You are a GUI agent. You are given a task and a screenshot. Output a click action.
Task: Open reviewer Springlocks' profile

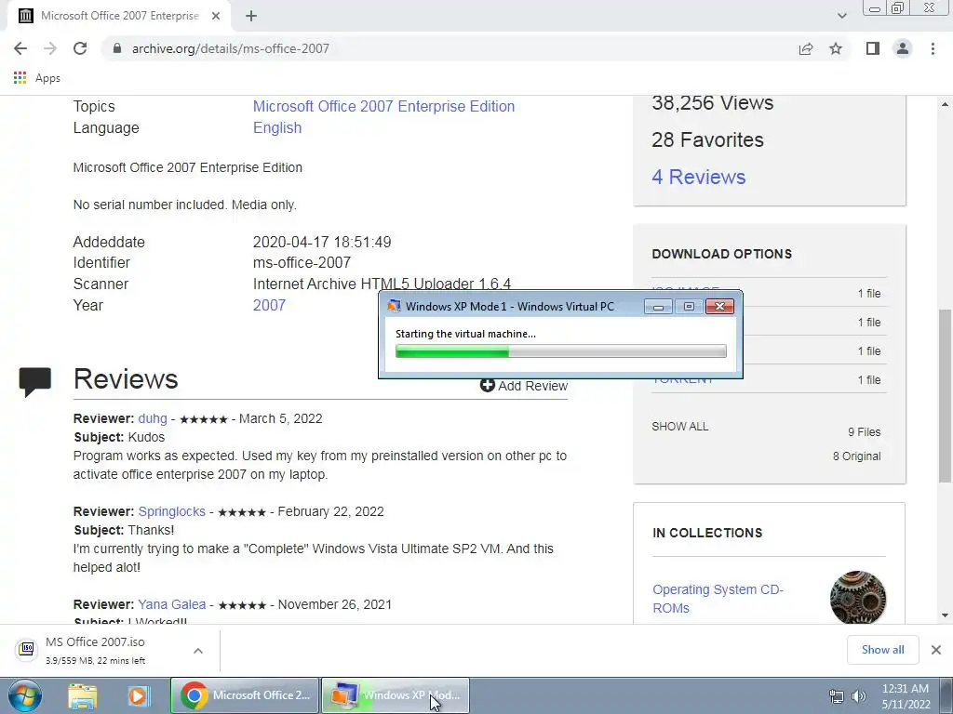click(171, 511)
